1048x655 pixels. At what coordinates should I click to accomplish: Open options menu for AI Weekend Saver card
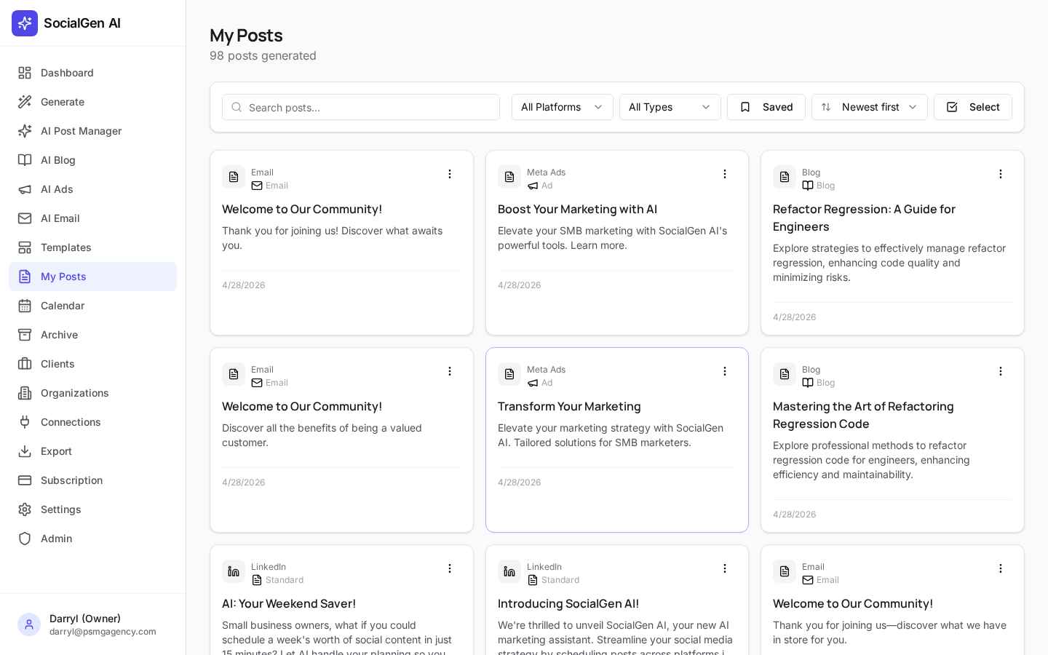[450, 568]
